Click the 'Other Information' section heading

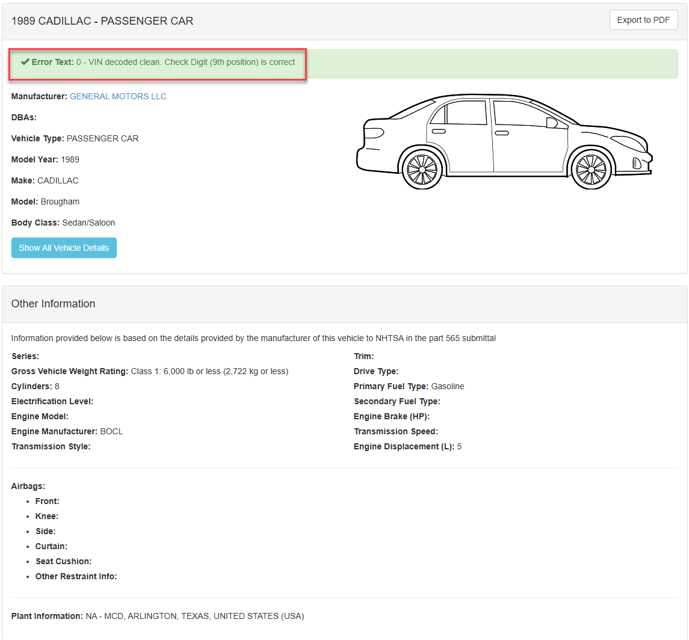[53, 304]
